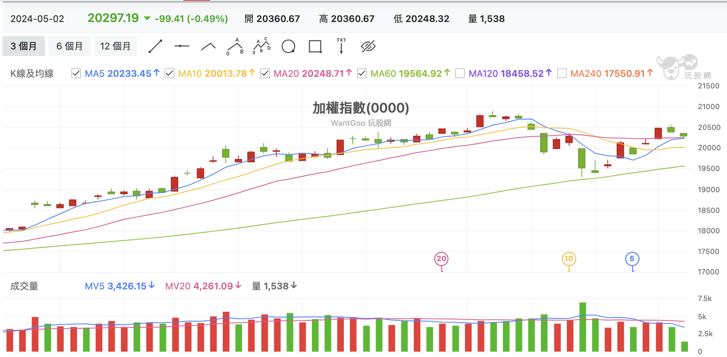Switch to the 12 個月 range tab

[115, 46]
